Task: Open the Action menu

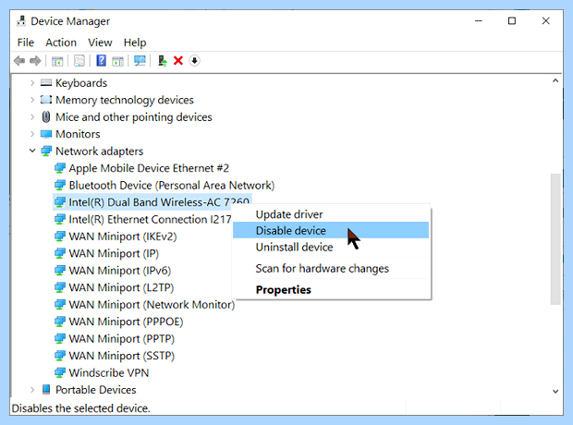Action: click(x=61, y=42)
